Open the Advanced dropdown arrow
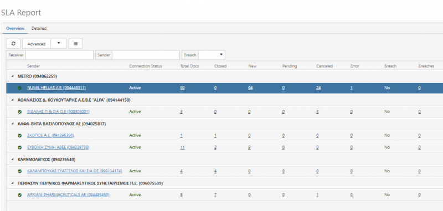This screenshot has height=211, width=443. tap(59, 44)
